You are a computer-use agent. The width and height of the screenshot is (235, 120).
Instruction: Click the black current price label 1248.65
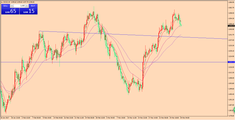(x=231, y=26)
